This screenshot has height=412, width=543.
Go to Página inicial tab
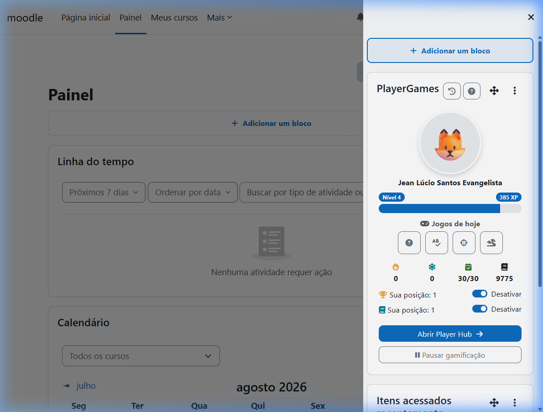pyautogui.click(x=85, y=17)
